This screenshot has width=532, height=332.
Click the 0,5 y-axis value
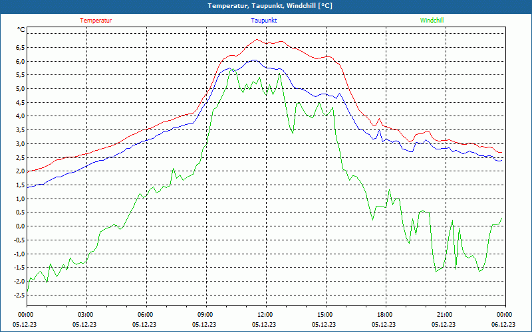click(x=21, y=212)
